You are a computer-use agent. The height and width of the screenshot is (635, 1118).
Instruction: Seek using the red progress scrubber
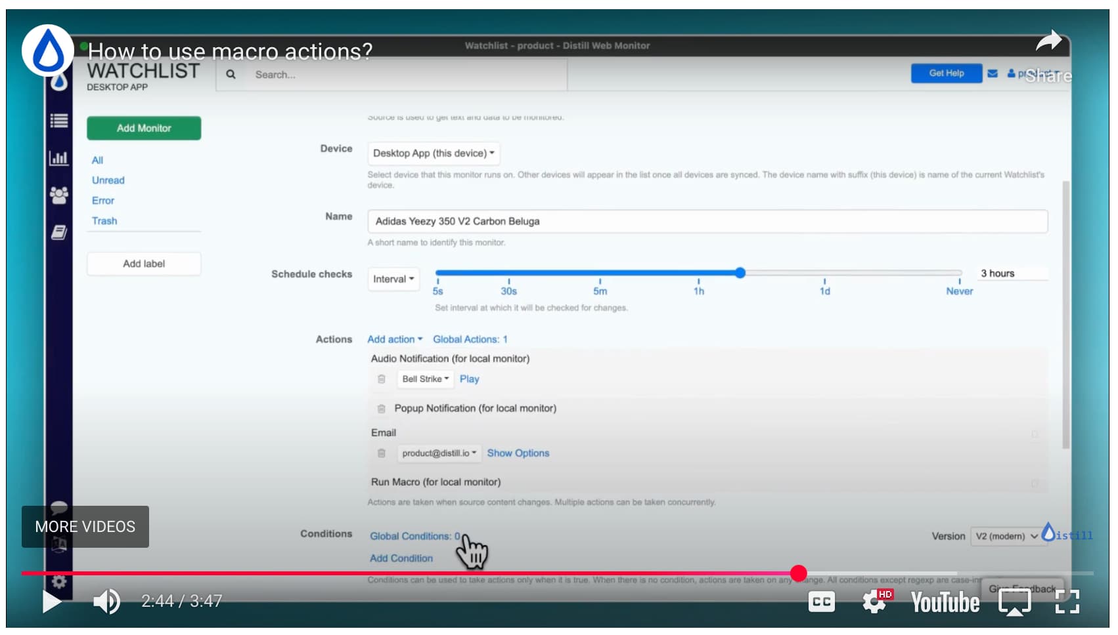(x=798, y=573)
